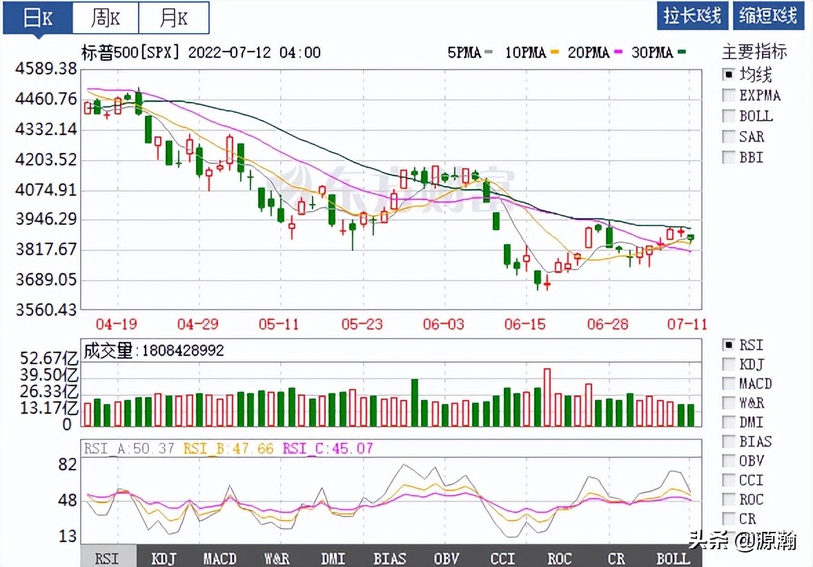
Task: Enable the BBI indicator checkbox
Action: 729,157
